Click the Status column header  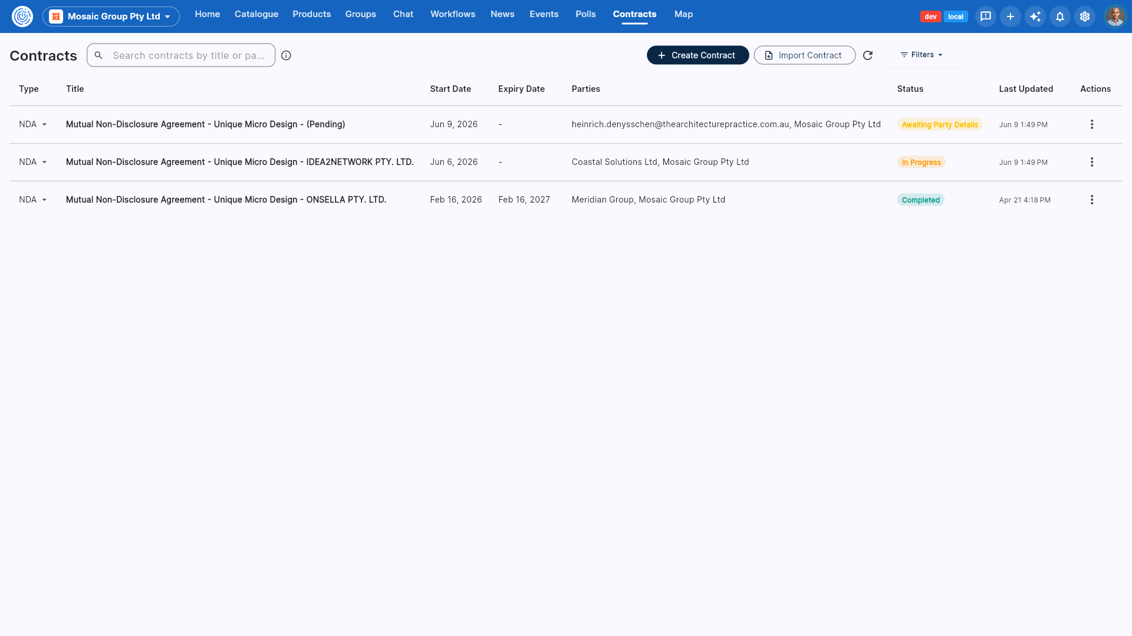pyautogui.click(x=910, y=89)
